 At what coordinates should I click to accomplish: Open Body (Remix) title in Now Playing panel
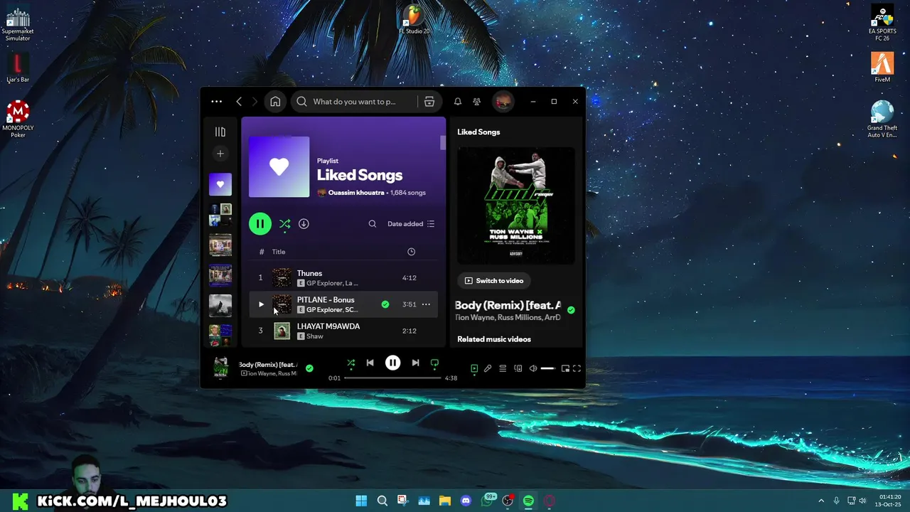pyautogui.click(x=508, y=305)
